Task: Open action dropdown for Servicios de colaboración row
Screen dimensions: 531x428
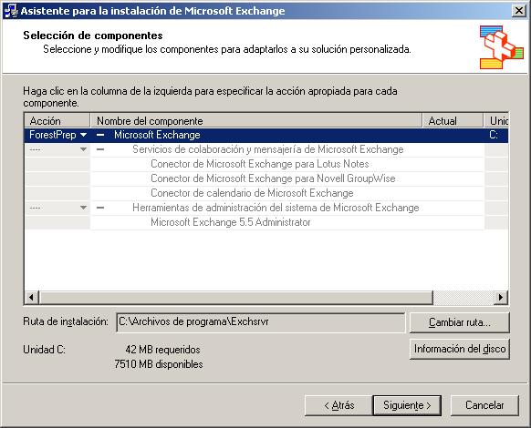Action: 83,149
